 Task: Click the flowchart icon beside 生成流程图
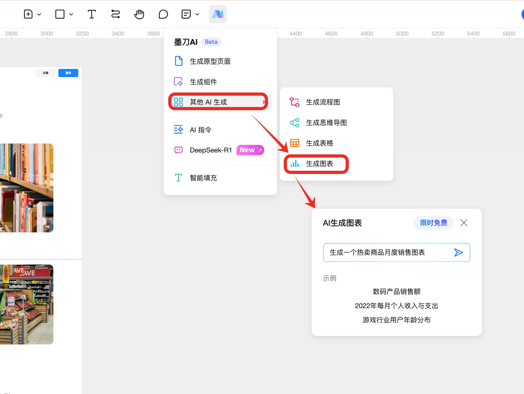click(295, 102)
